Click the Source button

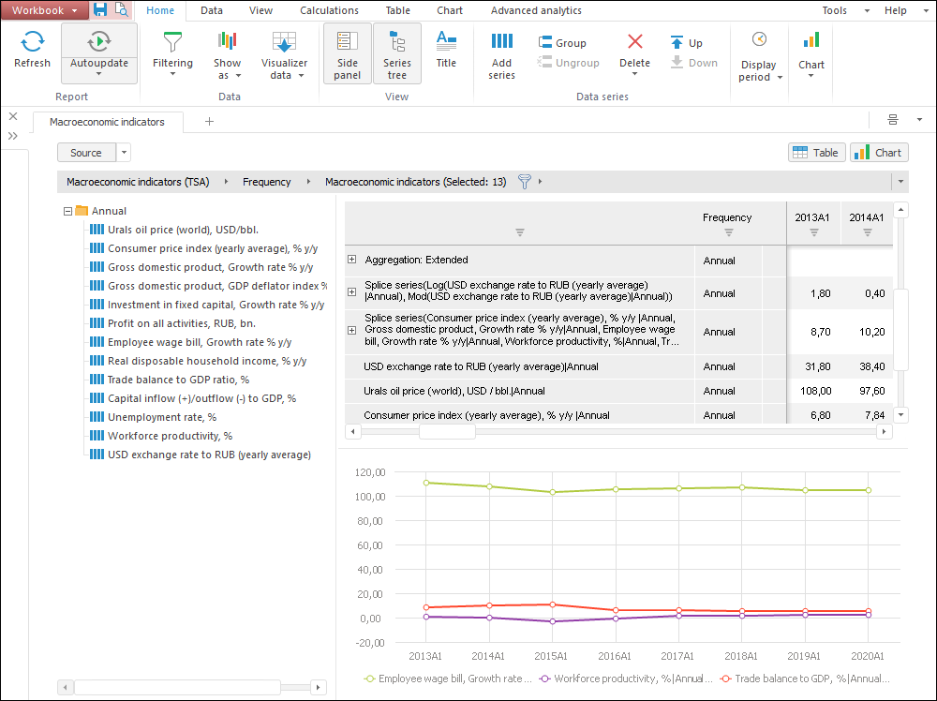coord(86,153)
